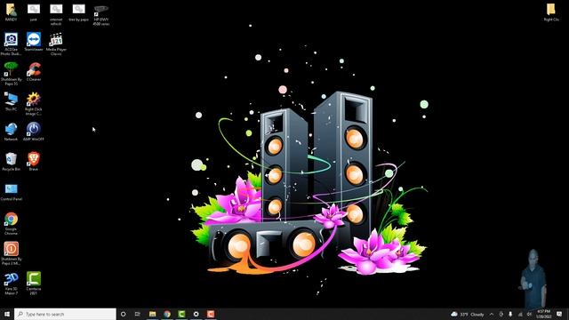Select the Google Chrome desktop shortcut
Viewport: 569px width, 320px height.
click(x=11, y=223)
